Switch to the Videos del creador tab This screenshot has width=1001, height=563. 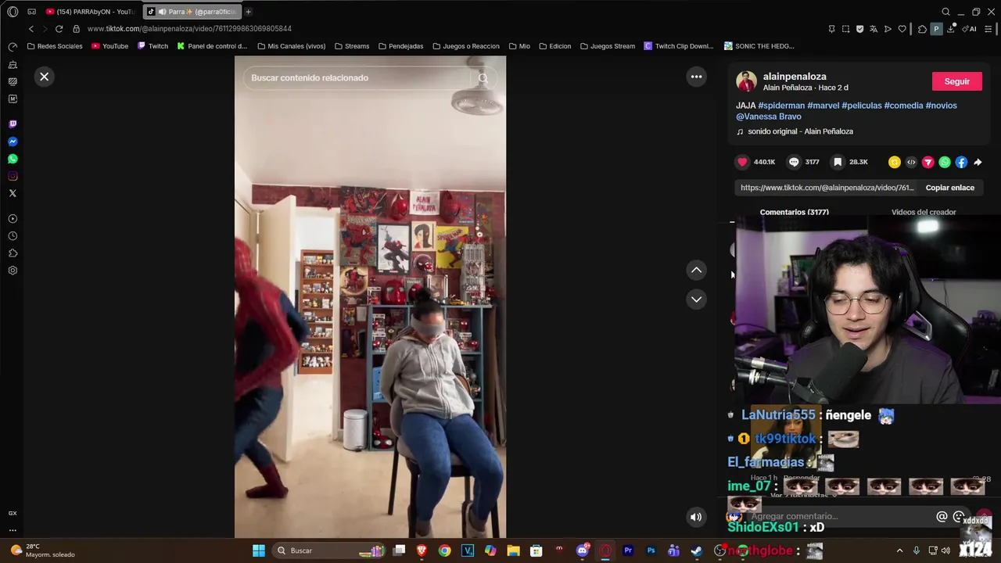(924, 212)
